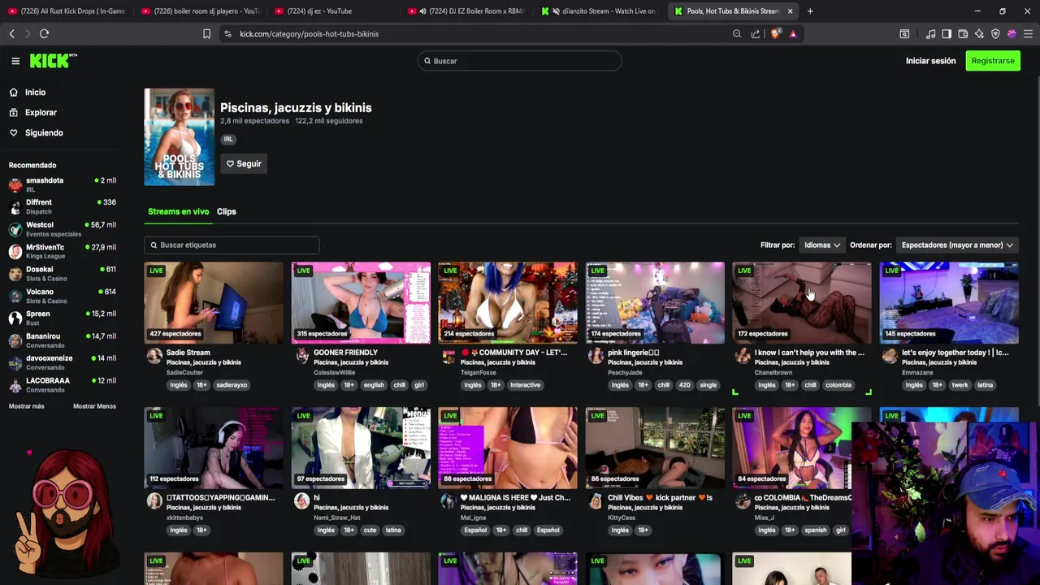
Task: Open Westcol recommended channel avatar
Action: coord(15,229)
